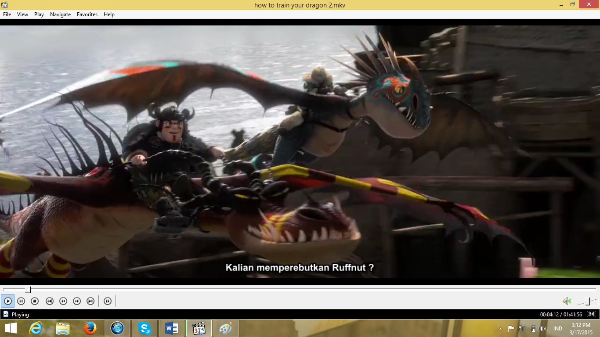Click the single frame step button
The image size is (600, 337).
tap(108, 301)
